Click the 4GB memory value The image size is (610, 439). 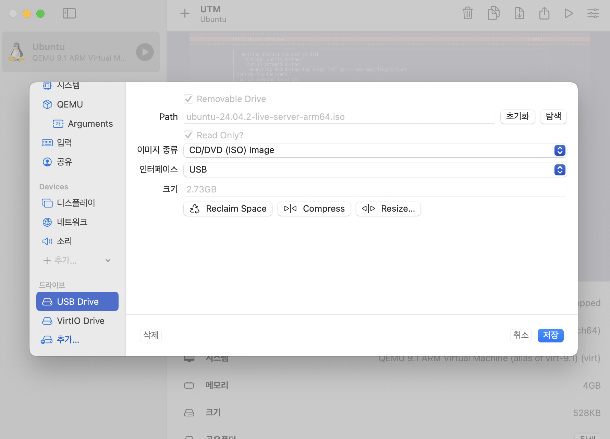pos(592,386)
